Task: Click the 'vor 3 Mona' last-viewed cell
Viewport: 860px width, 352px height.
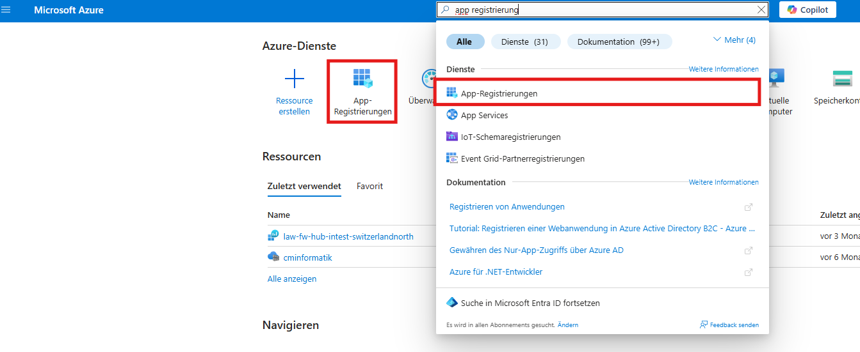Action: click(x=840, y=236)
